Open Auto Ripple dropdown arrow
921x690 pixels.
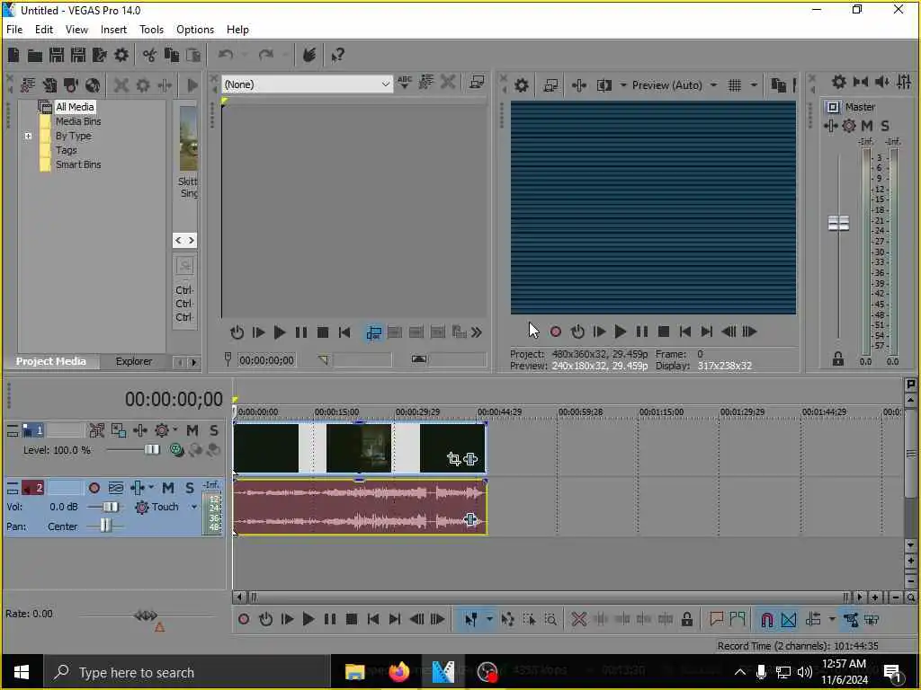(832, 619)
